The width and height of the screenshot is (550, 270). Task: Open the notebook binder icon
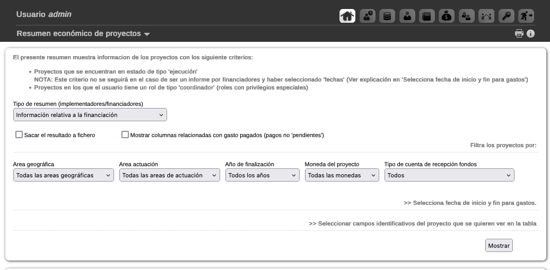(427, 16)
